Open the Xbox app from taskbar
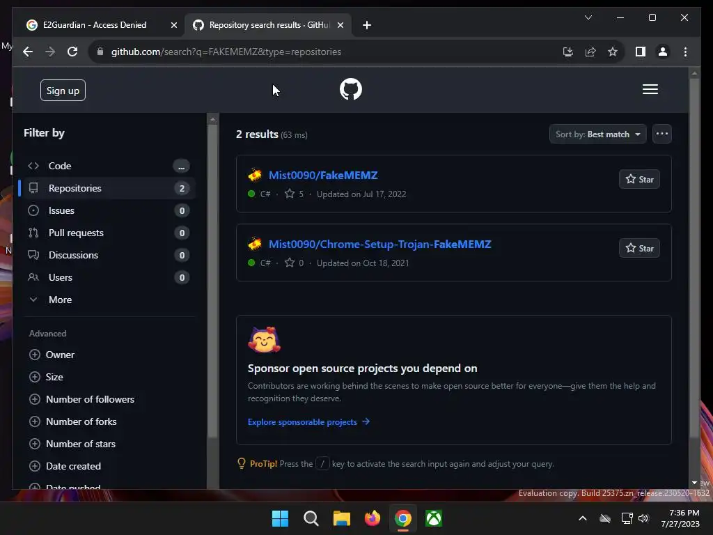Screen dimensions: 713x535 pos(434,518)
